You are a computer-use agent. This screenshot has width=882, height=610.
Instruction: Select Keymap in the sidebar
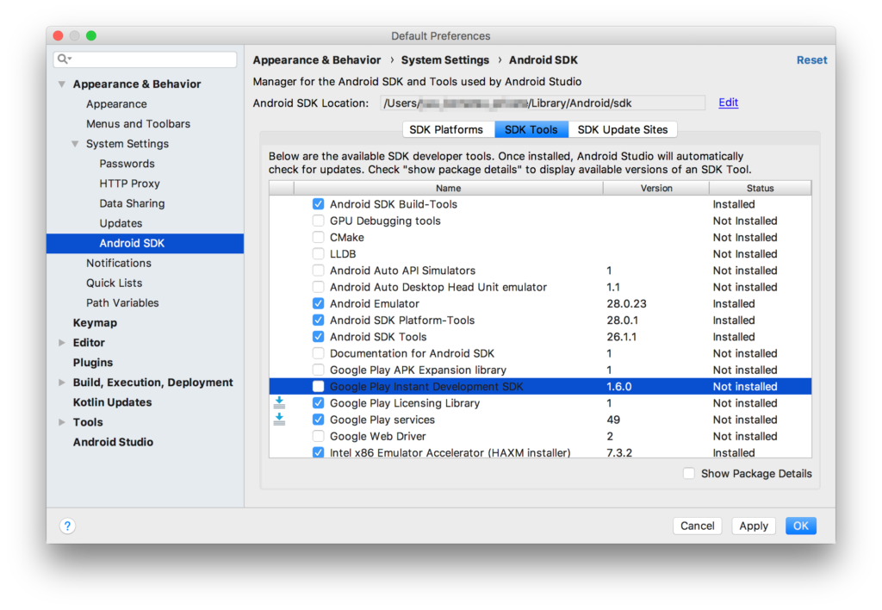(x=95, y=322)
